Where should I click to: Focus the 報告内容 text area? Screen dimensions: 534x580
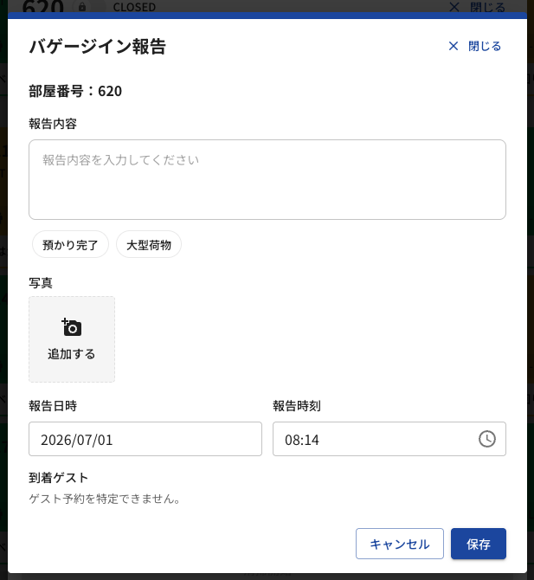tap(267, 179)
